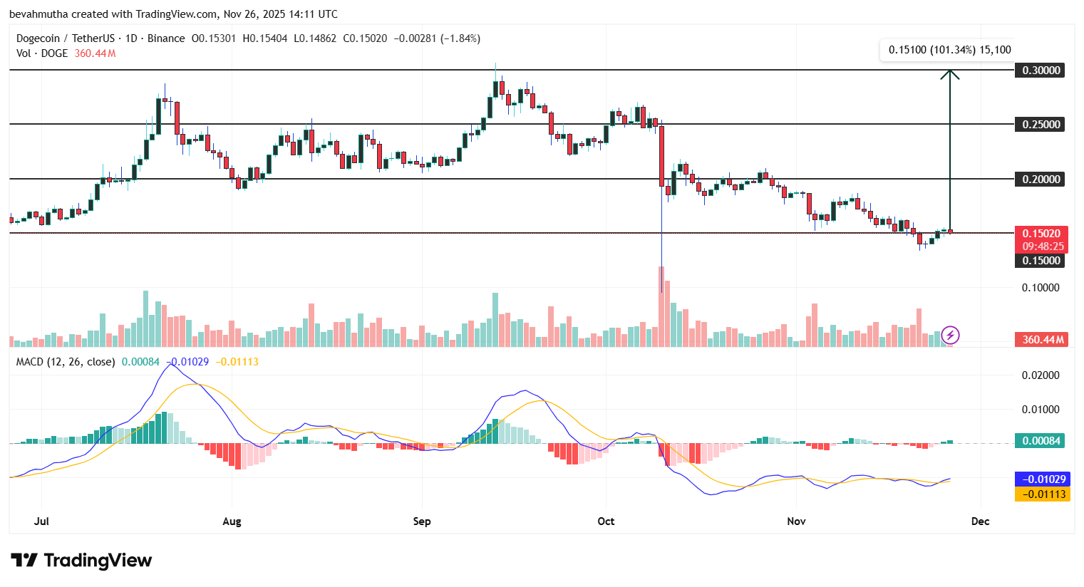Click Oct on the time axis
The width and height of the screenshot is (1084, 587).
click(605, 521)
